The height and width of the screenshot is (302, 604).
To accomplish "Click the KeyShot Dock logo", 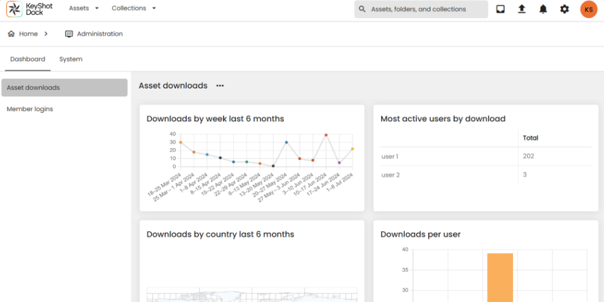I will (x=29, y=9).
